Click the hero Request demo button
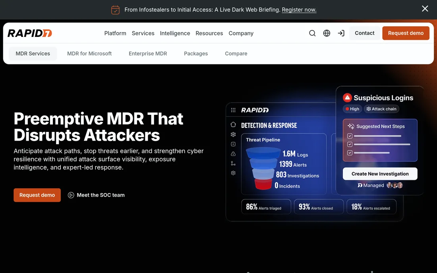This screenshot has width=437, height=273. [37, 195]
